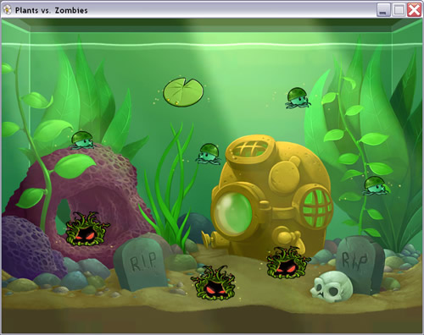Minimize the Plants vs. Zombies window
The width and height of the screenshot is (424, 335).
click(383, 10)
